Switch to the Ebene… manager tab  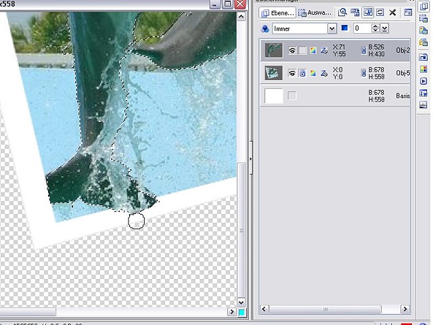click(x=277, y=13)
